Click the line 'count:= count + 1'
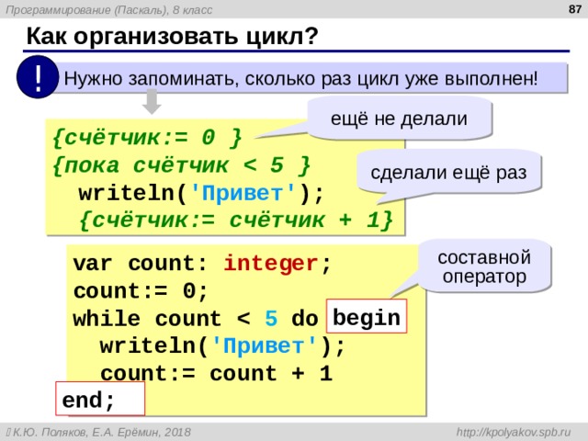 click(x=217, y=374)
